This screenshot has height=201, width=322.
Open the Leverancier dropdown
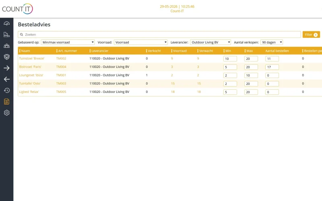tap(211, 42)
